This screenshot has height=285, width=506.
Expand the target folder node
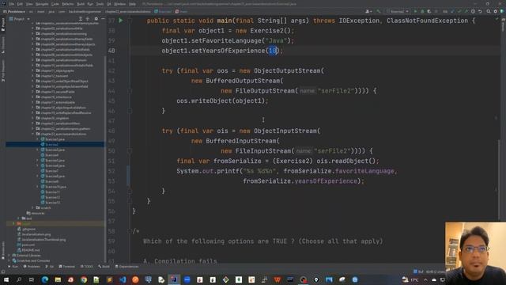13,223
